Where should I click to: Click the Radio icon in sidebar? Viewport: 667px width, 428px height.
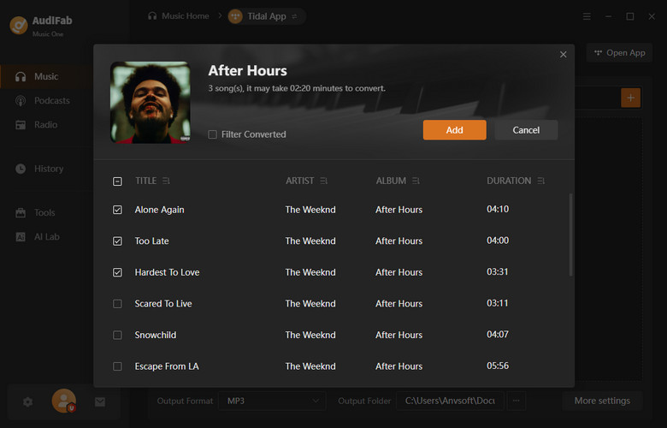click(x=21, y=125)
